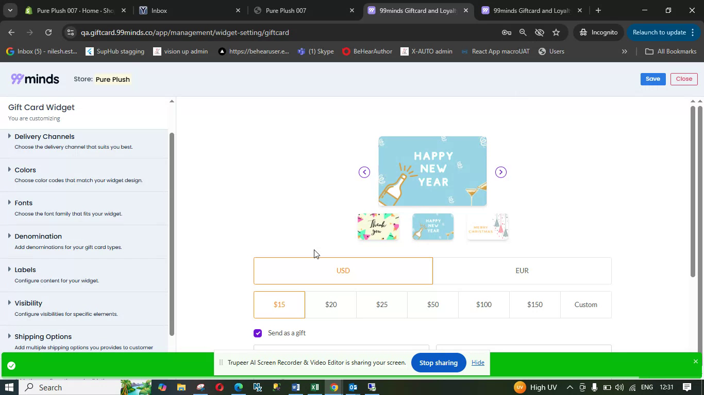This screenshot has height=395, width=704.
Task: Select the Merry Christmas card thumbnail
Action: click(x=488, y=227)
